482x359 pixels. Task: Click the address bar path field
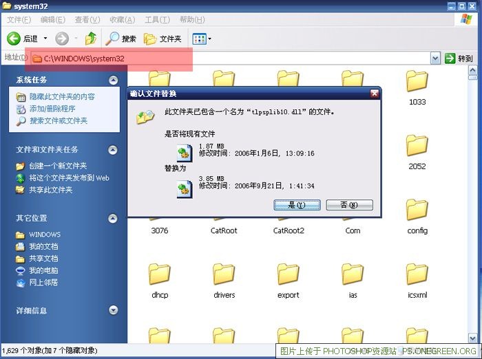point(231,58)
